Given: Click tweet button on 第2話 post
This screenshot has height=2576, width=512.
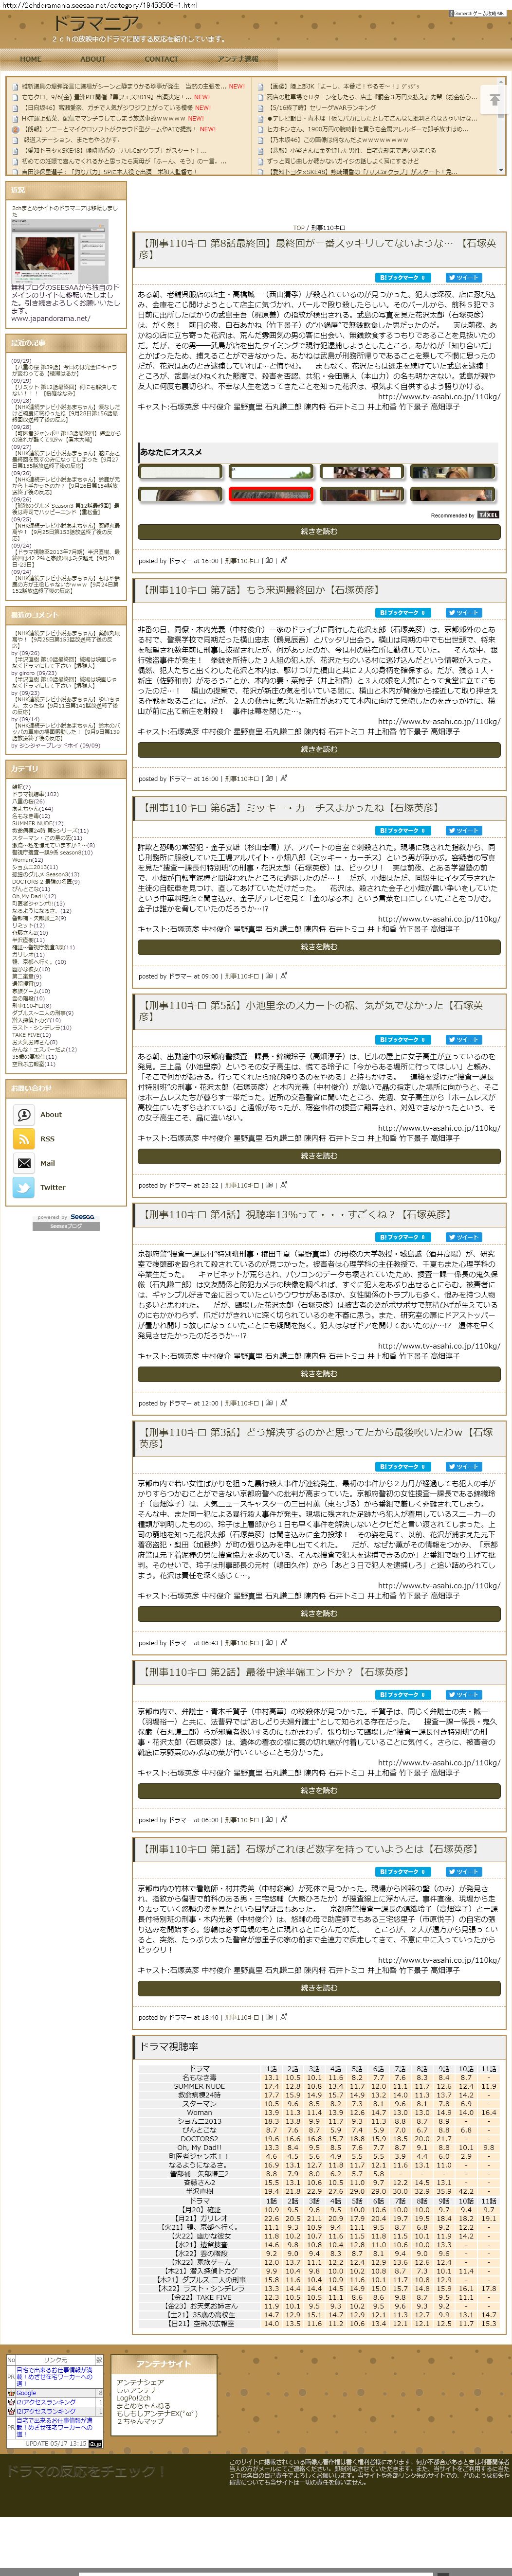Looking at the screenshot, I should point(463,1695).
